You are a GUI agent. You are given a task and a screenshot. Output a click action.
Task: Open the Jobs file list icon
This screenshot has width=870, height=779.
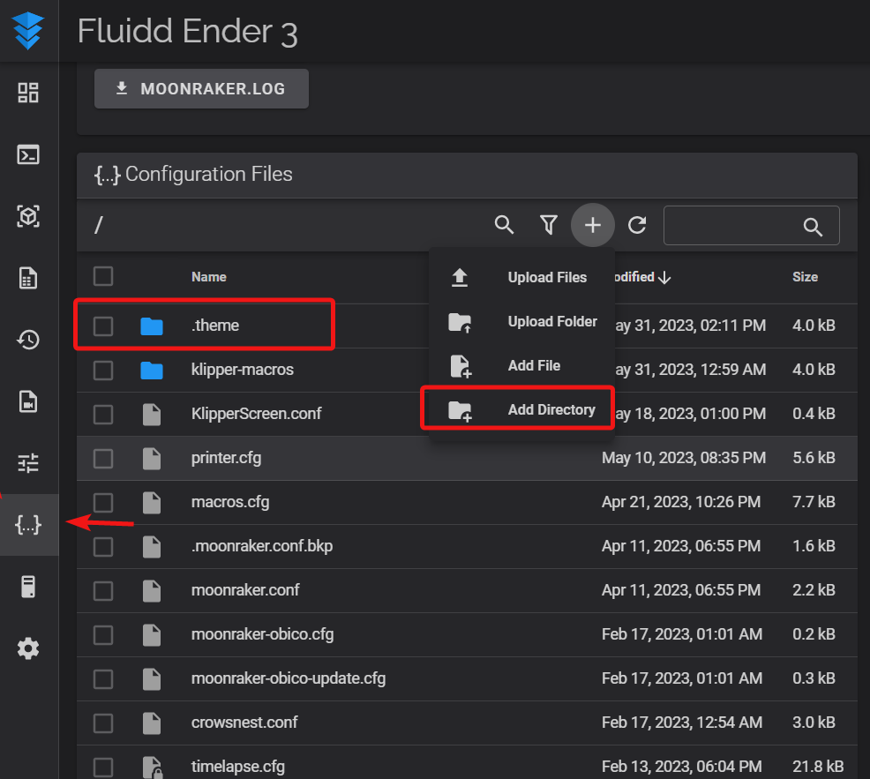point(28,278)
